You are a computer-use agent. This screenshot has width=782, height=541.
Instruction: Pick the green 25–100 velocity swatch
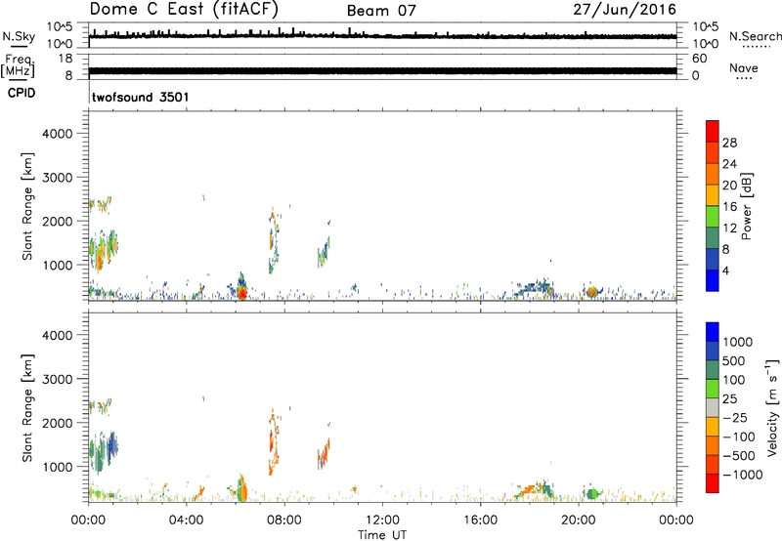[713, 389]
